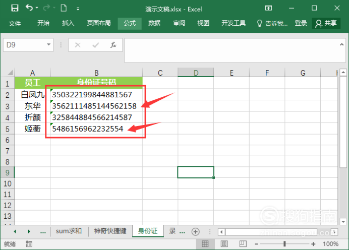Viewport: 349px width, 250px height.
Task: Click horizontal scrollbar left arrow
Action: (221, 232)
